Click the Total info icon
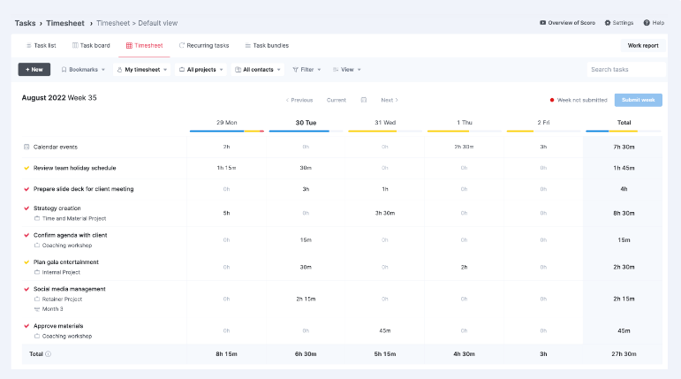 [49, 353]
